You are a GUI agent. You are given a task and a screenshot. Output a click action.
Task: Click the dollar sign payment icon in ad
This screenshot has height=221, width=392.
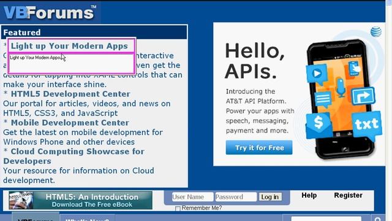point(318,125)
